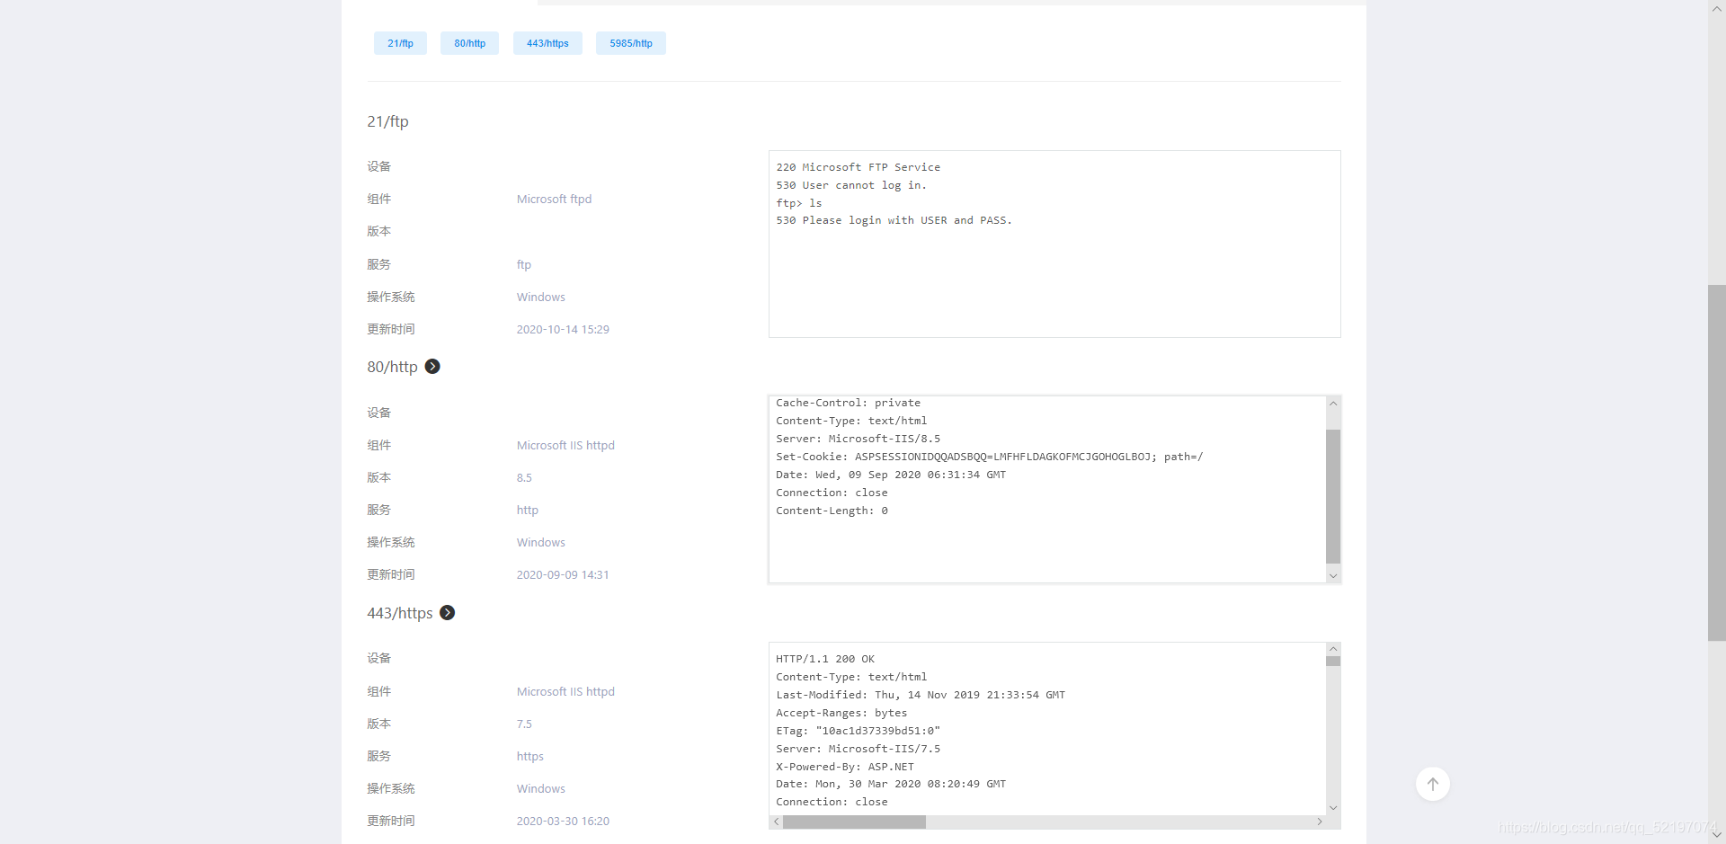1726x844 pixels.
Task: Click 'Cache-Control: private' line
Action: point(849,403)
